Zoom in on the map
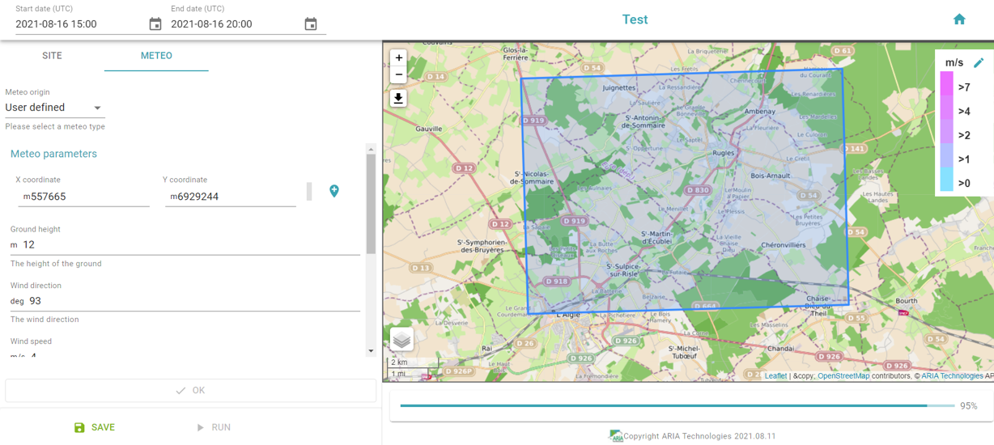The width and height of the screenshot is (994, 445). [398, 58]
